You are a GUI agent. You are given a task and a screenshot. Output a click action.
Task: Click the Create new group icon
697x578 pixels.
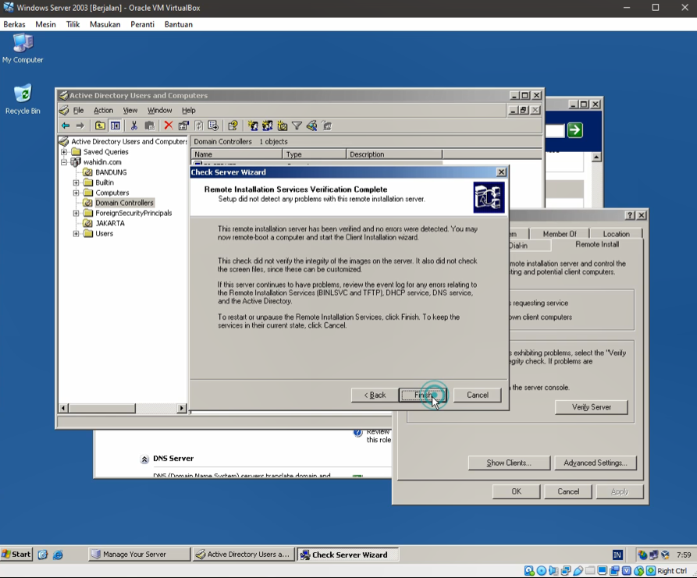267,126
